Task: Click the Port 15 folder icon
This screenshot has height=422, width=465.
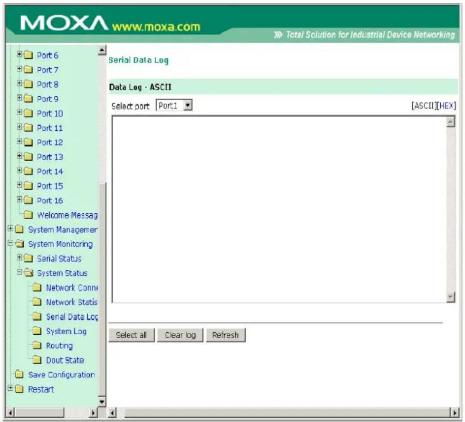Action: (28, 186)
